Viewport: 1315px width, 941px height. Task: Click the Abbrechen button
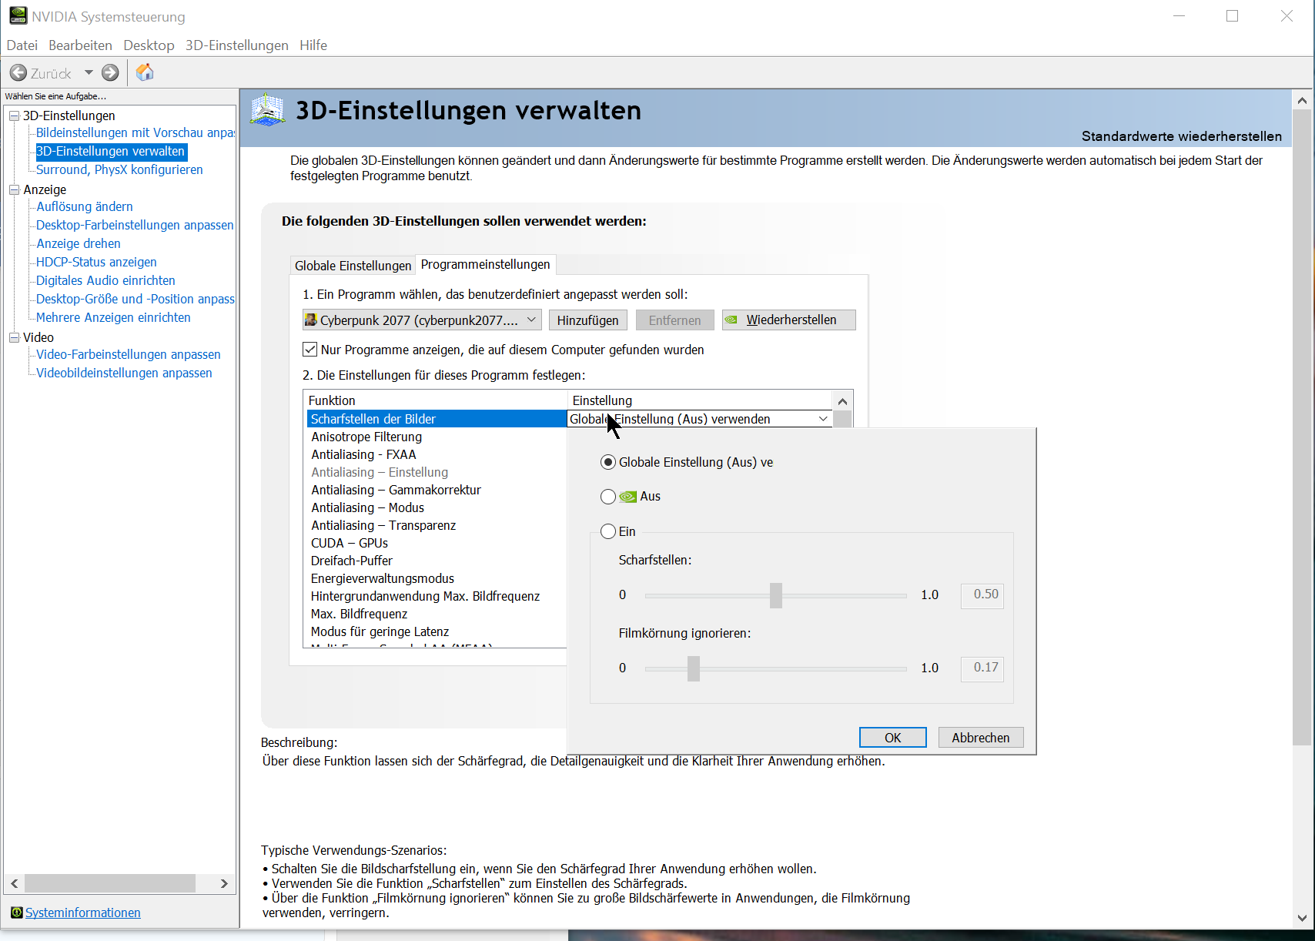981,738
